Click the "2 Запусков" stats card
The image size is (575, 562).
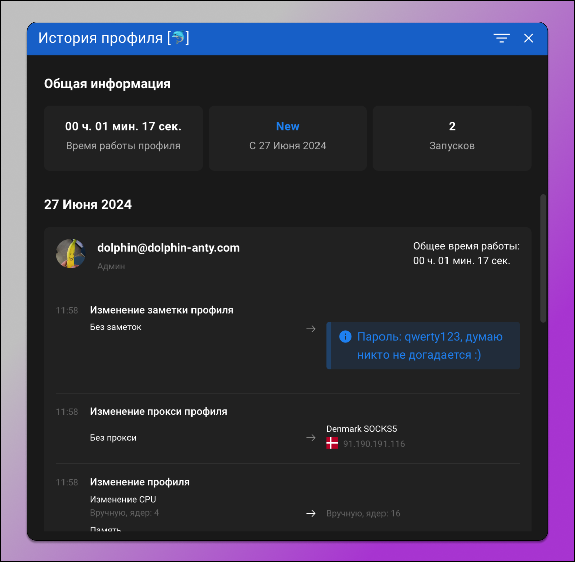(452, 138)
